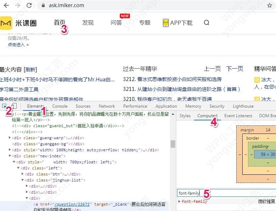
Task: Reload the page with refresh icon
Action: pyautogui.click(x=29, y=5)
